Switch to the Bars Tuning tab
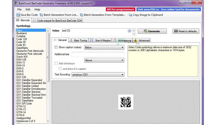Image resolution: width=216 pixels, height=125 pixels. click(x=79, y=41)
